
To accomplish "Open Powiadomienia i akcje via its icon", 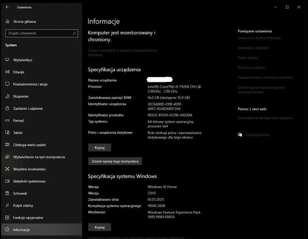I will pyautogui.click(x=7, y=84).
